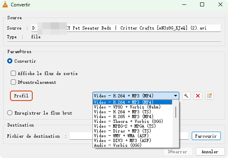Toggle the Désentrelacement checkbox

click(13, 82)
